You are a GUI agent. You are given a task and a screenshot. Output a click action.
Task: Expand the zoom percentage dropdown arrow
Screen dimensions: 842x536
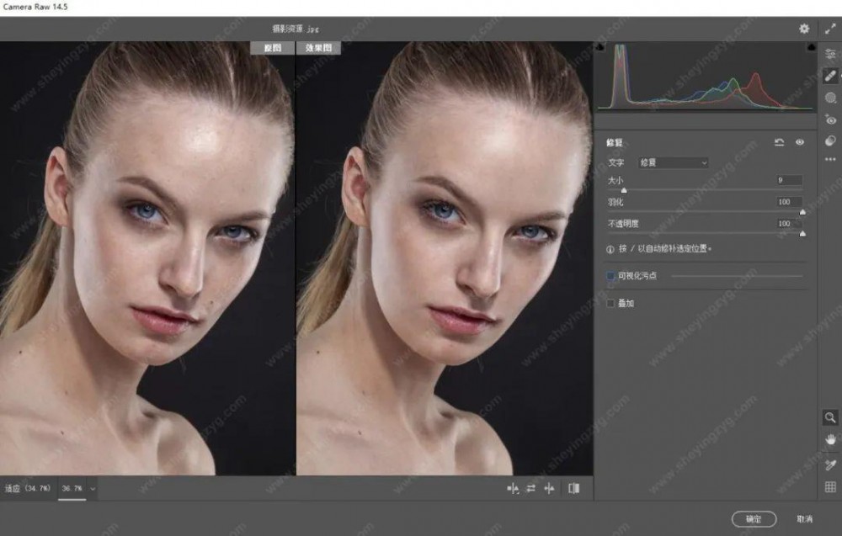[x=93, y=488]
